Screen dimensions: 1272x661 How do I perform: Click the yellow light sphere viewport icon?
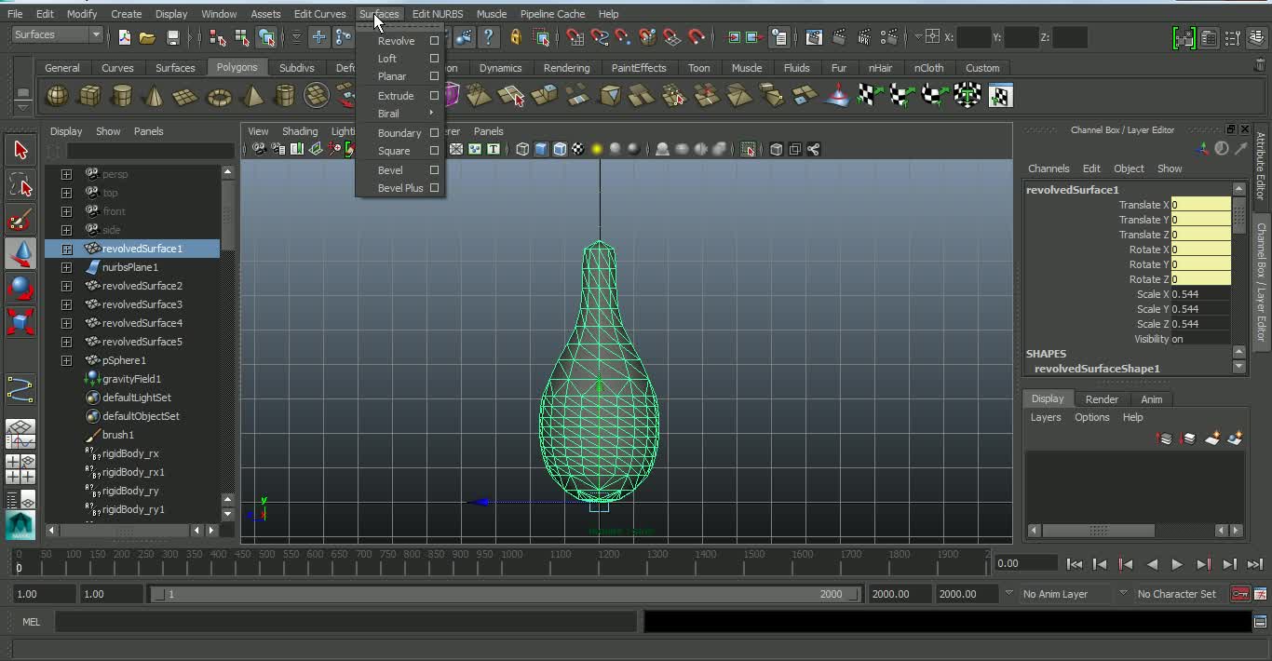(x=597, y=149)
